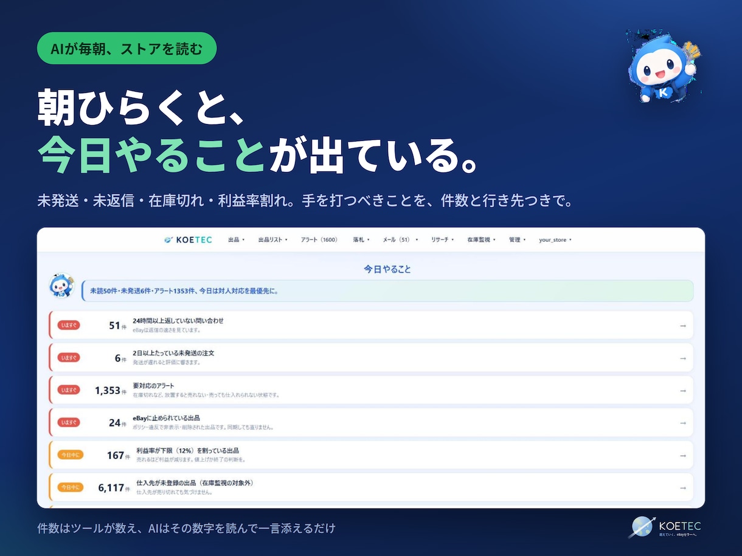This screenshot has height=556, width=742.
Task: Open the arrow on the 要対応のアラート row
Action: pos(682,391)
